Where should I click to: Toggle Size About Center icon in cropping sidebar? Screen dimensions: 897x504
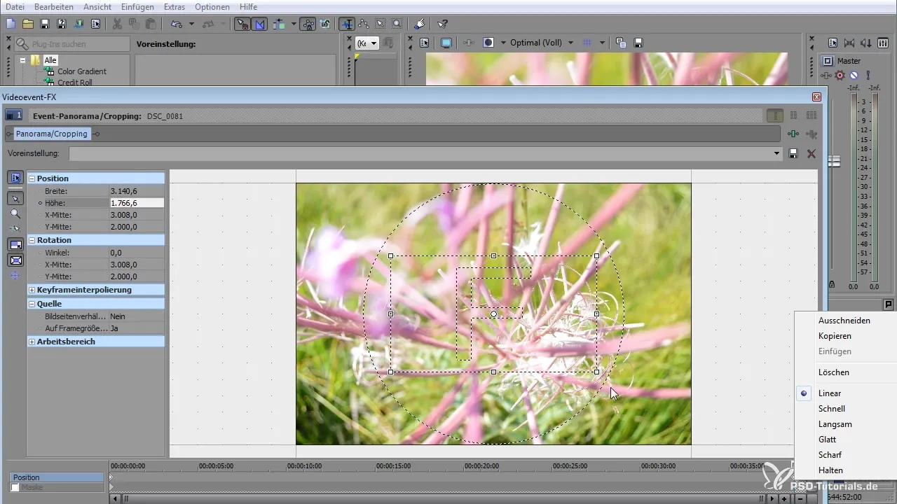pyautogui.click(x=15, y=260)
